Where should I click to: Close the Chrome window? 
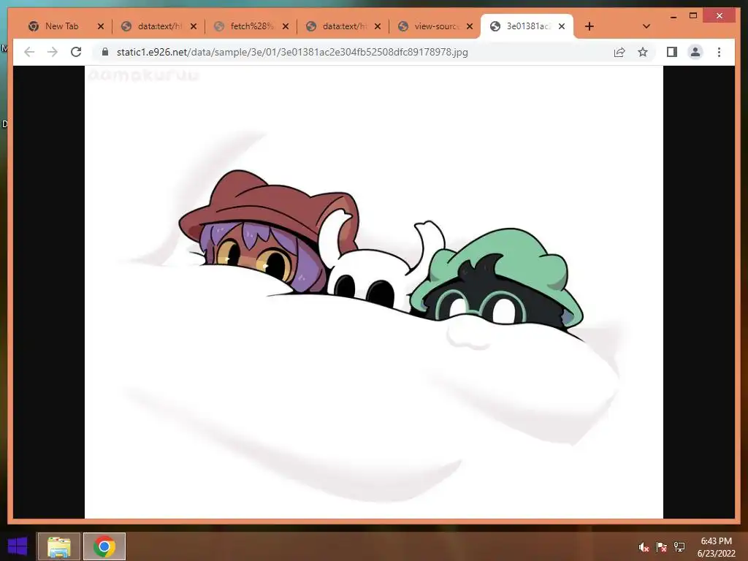(720, 16)
